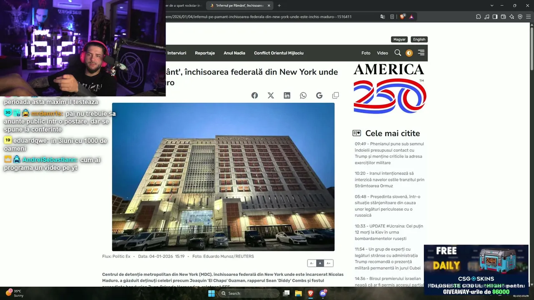
Task: Open Brave Shields lion icon
Action: point(402,17)
